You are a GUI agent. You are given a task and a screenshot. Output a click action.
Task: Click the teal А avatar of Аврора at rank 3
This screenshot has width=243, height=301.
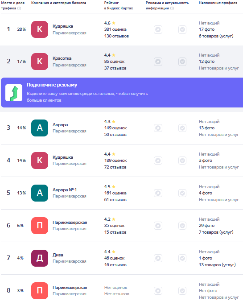40,128
